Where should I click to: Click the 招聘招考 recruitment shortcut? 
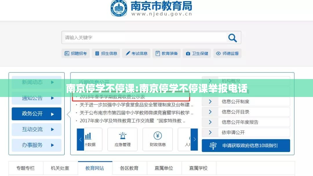point(76,53)
